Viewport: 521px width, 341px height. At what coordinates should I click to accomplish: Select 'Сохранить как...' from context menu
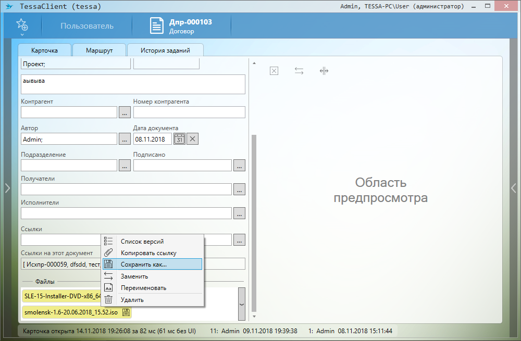(x=144, y=264)
